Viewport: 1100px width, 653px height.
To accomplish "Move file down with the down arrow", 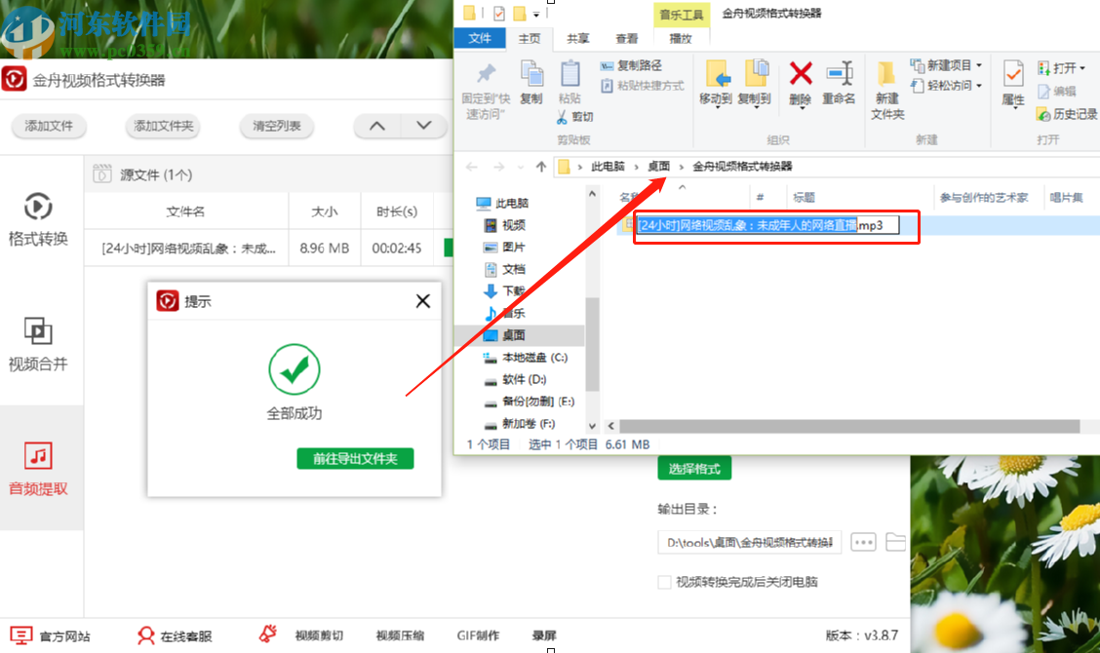I will (x=424, y=127).
